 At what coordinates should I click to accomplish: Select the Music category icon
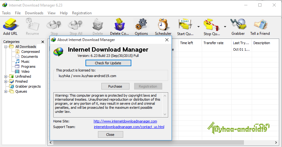[x=17, y=62]
